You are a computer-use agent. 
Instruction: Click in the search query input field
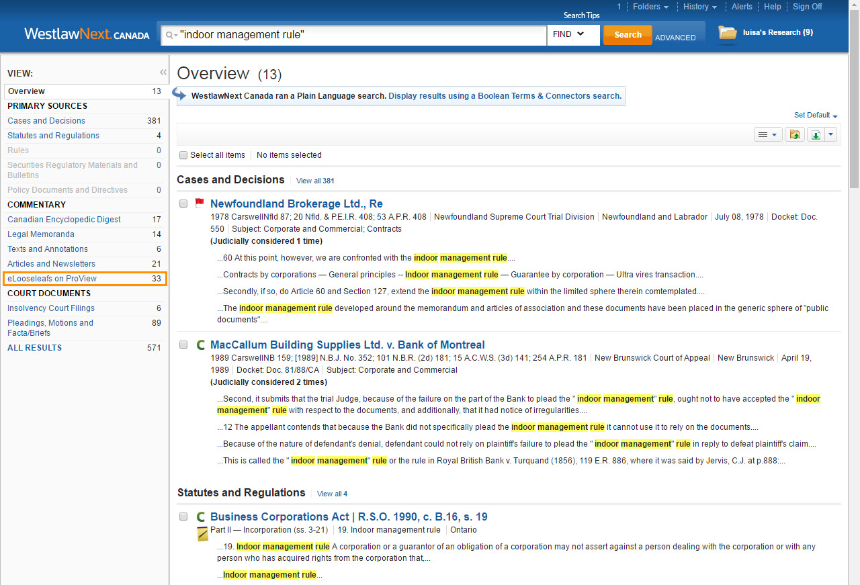[x=361, y=35]
